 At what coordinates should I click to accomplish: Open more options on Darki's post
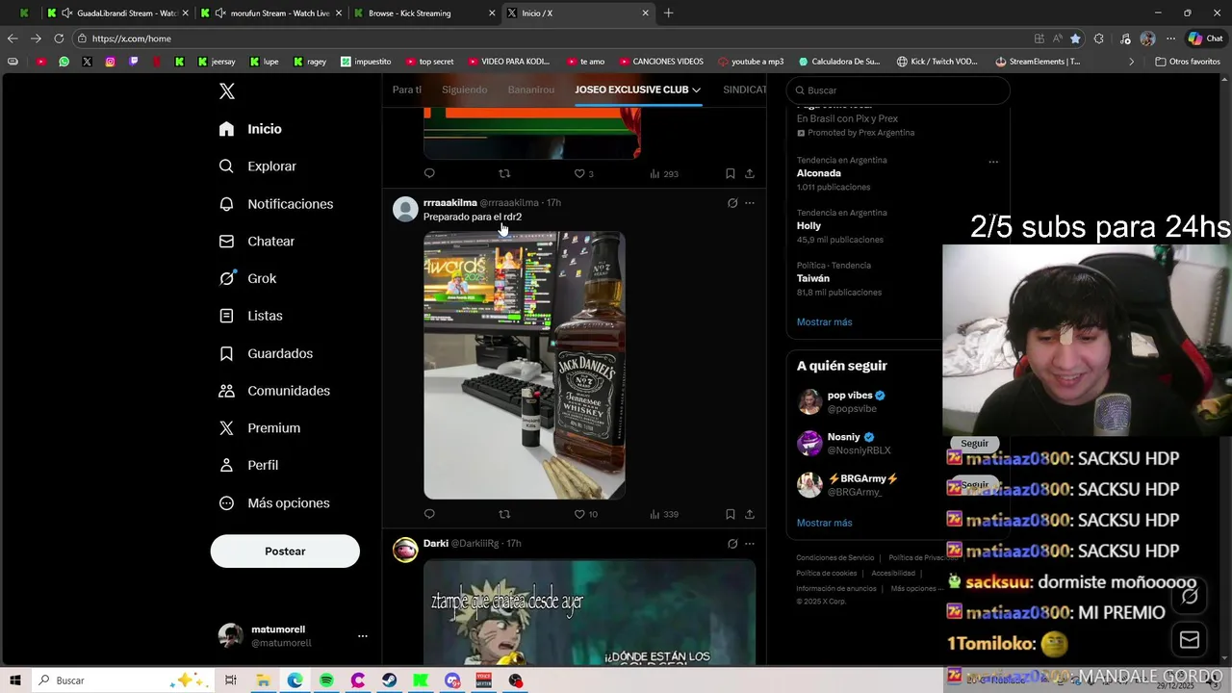coord(750,544)
